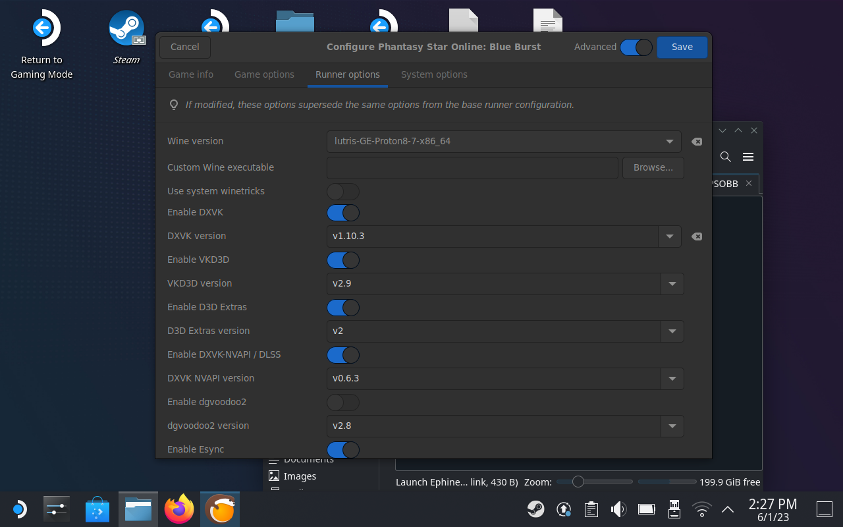The height and width of the screenshot is (527, 843).
Task: Switch to the System options tab
Action: coord(434,74)
